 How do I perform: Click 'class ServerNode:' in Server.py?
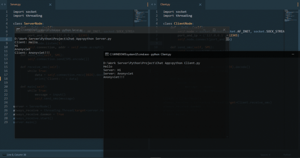click(x=28, y=24)
